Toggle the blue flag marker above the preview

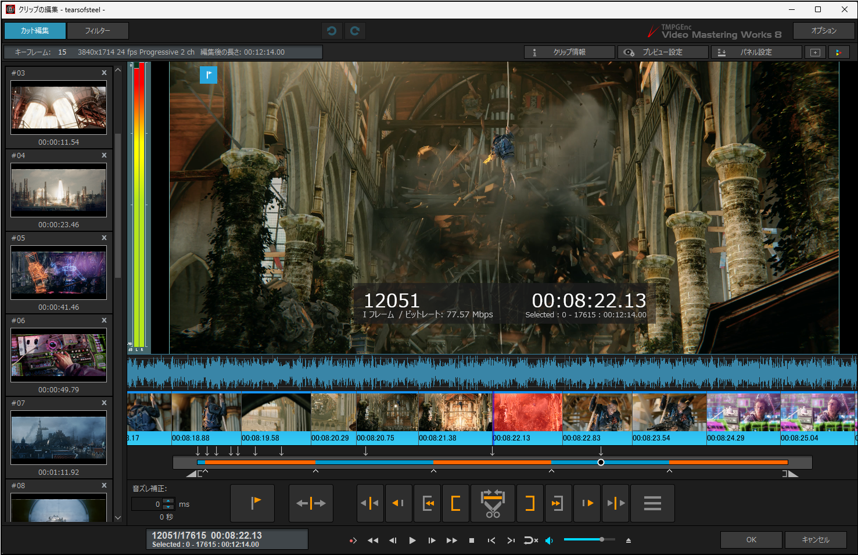pos(208,74)
